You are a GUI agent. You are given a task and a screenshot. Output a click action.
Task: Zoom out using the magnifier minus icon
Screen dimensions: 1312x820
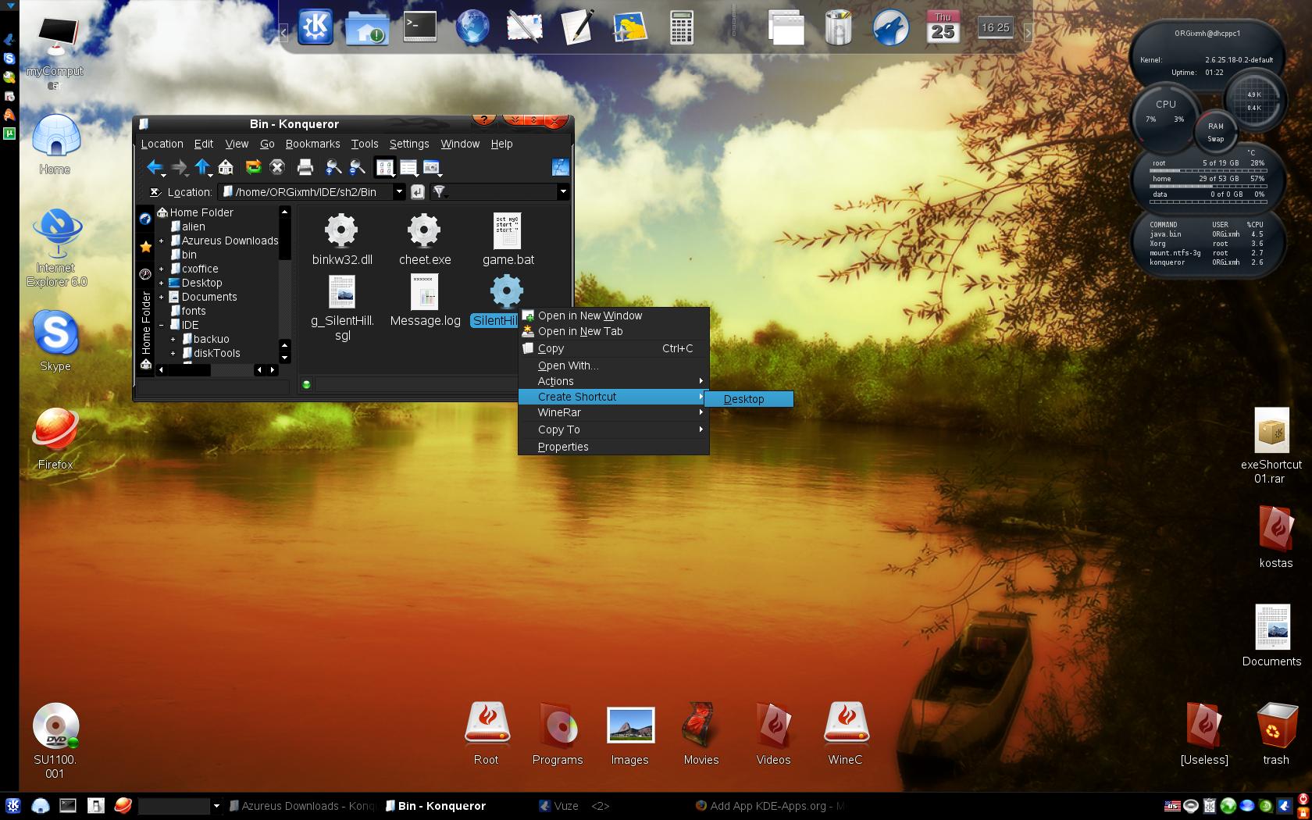point(357,167)
